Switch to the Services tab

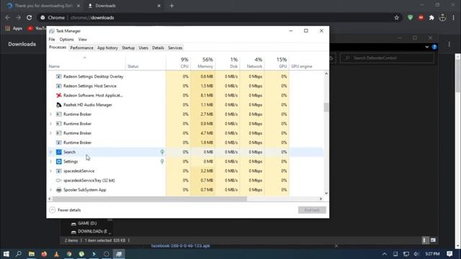point(175,48)
